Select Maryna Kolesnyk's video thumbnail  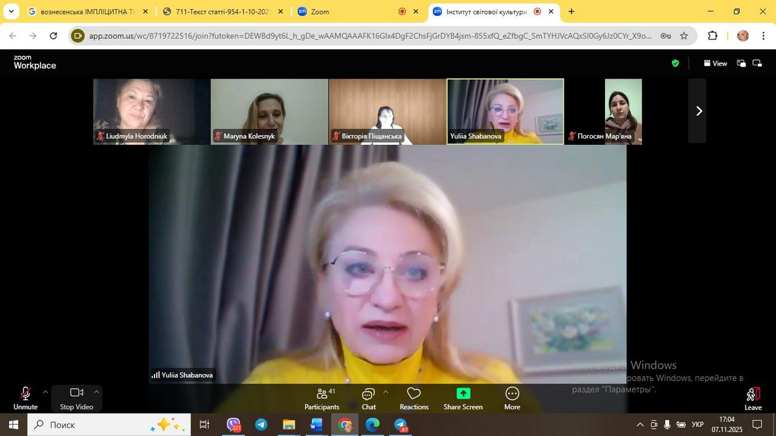click(x=269, y=111)
